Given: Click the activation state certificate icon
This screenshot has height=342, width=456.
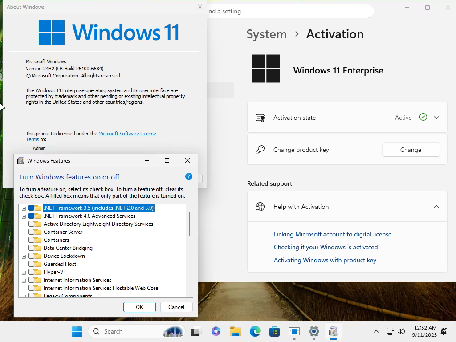Looking at the screenshot, I should pos(260,118).
